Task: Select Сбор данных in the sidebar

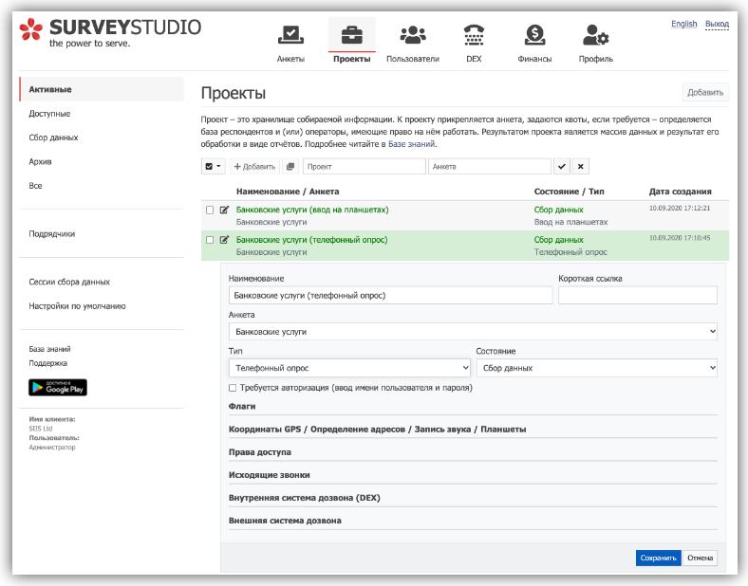Action: point(53,137)
